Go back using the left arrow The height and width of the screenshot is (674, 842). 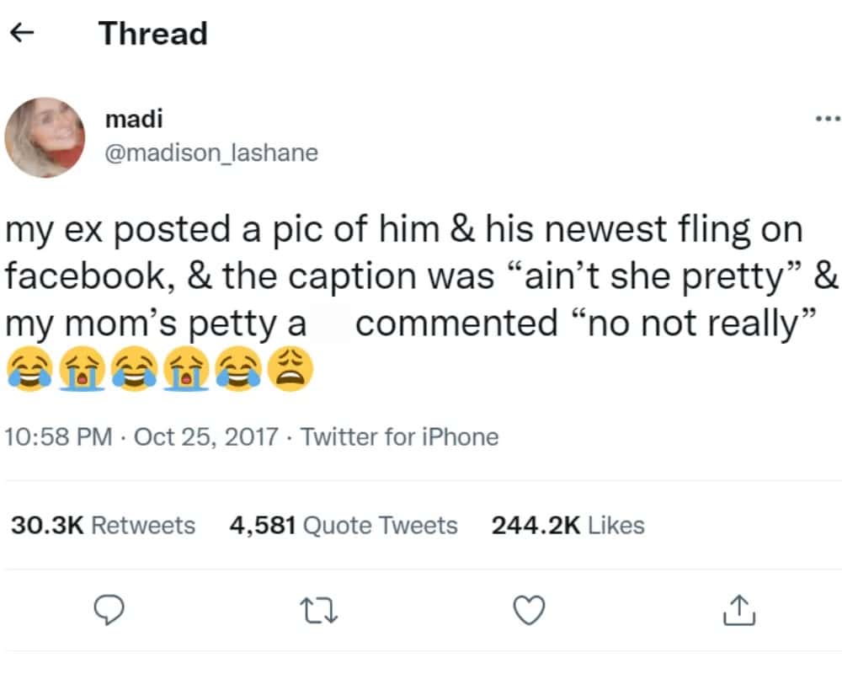(x=24, y=34)
